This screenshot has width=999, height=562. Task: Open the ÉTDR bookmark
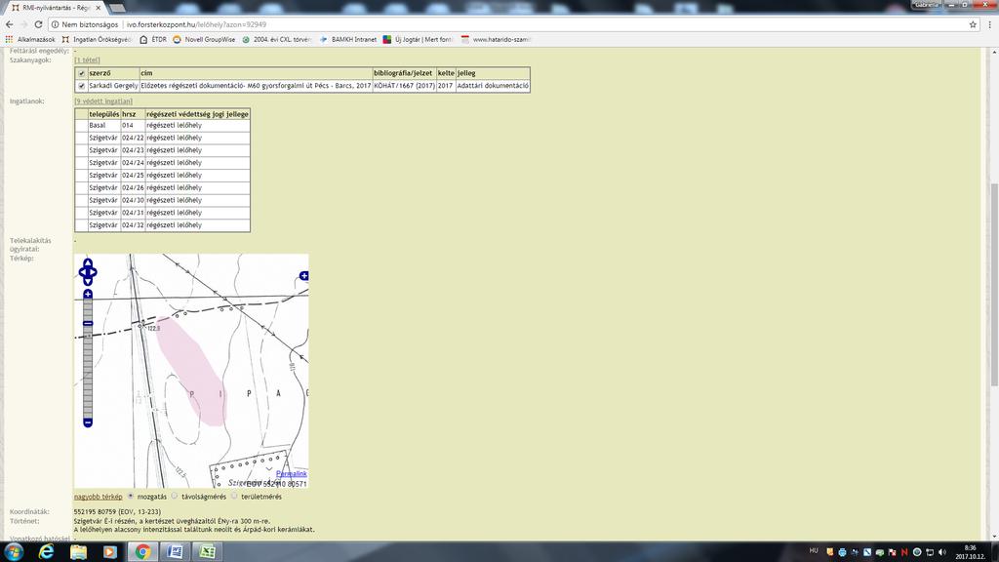153,39
